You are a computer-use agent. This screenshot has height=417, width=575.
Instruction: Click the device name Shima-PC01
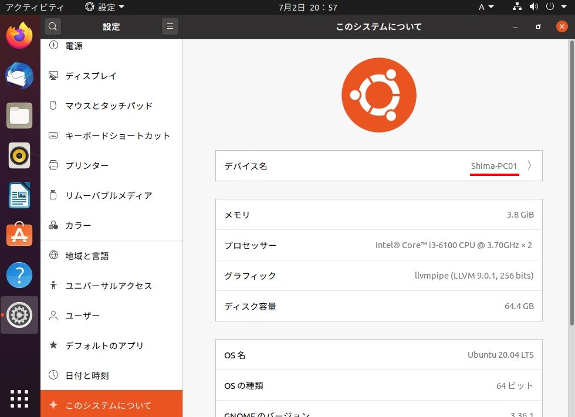tap(494, 166)
